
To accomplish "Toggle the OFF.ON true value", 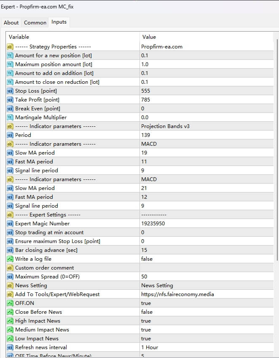I will click(146, 303).
